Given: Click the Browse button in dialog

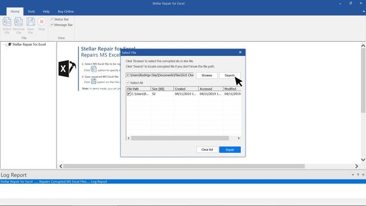Looking at the screenshot, I should [207, 76].
